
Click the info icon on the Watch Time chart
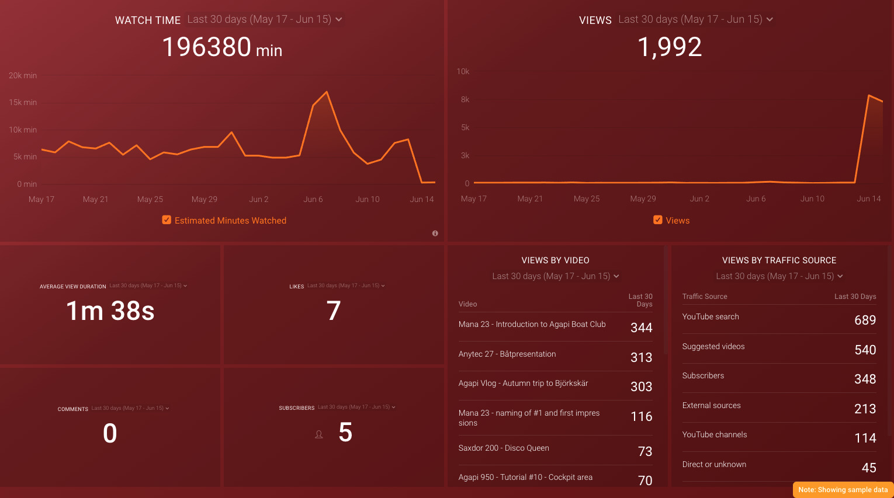(x=435, y=233)
